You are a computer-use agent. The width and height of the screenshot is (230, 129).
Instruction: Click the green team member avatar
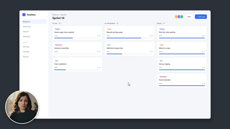(x=182, y=17)
